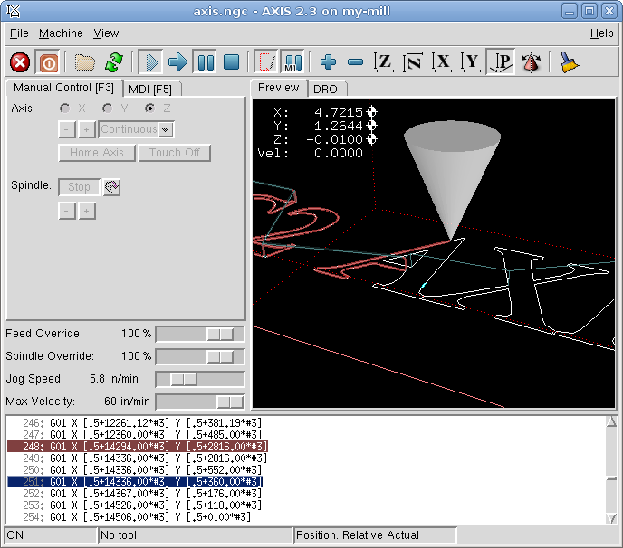Select the perspective view icon

[500, 62]
